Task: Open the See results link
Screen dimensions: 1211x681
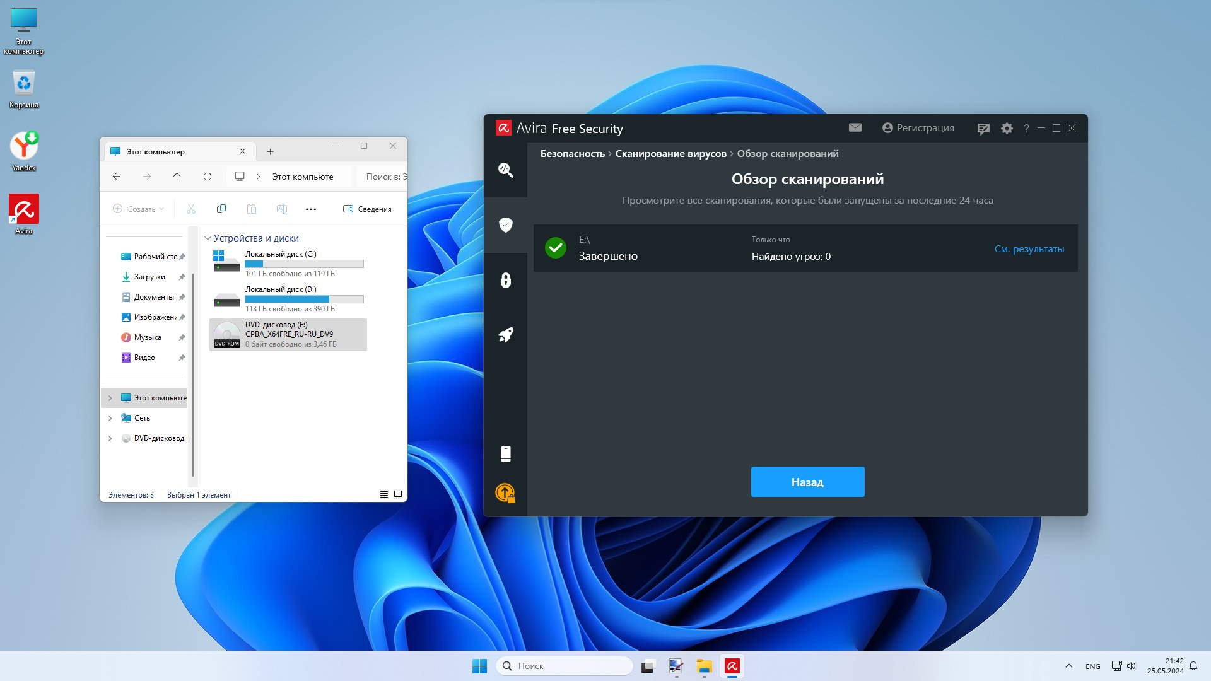Action: [x=1029, y=249]
